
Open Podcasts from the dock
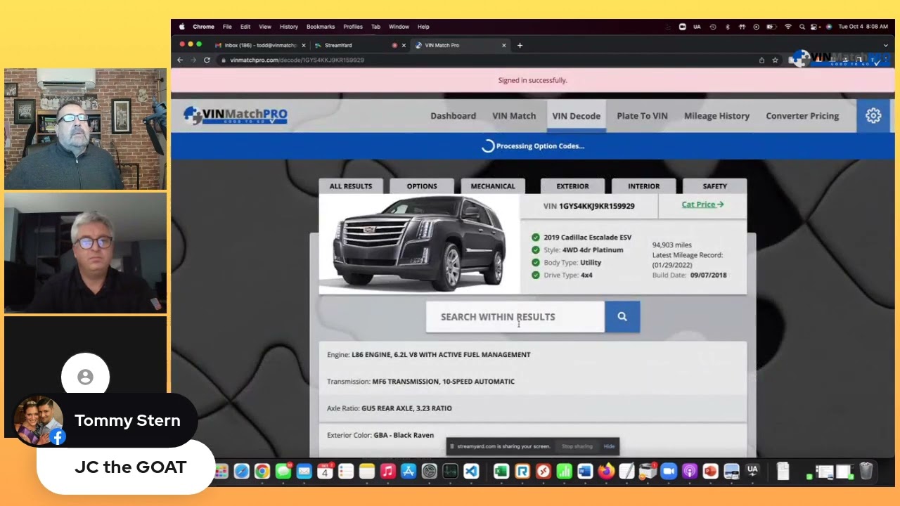pos(690,471)
